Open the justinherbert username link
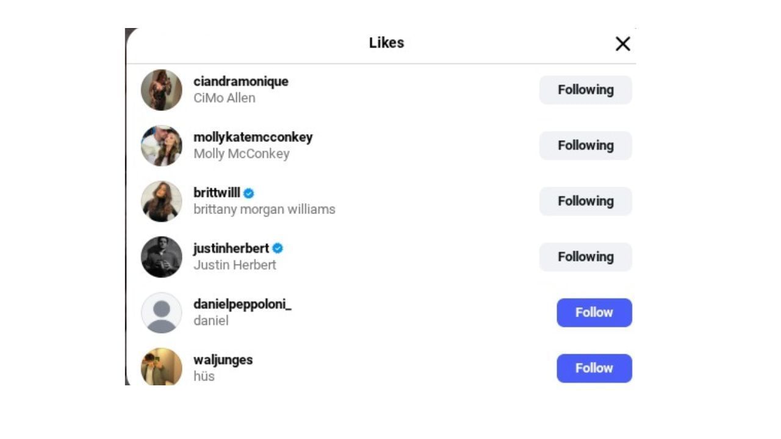The height and width of the screenshot is (439, 781). [231, 249]
